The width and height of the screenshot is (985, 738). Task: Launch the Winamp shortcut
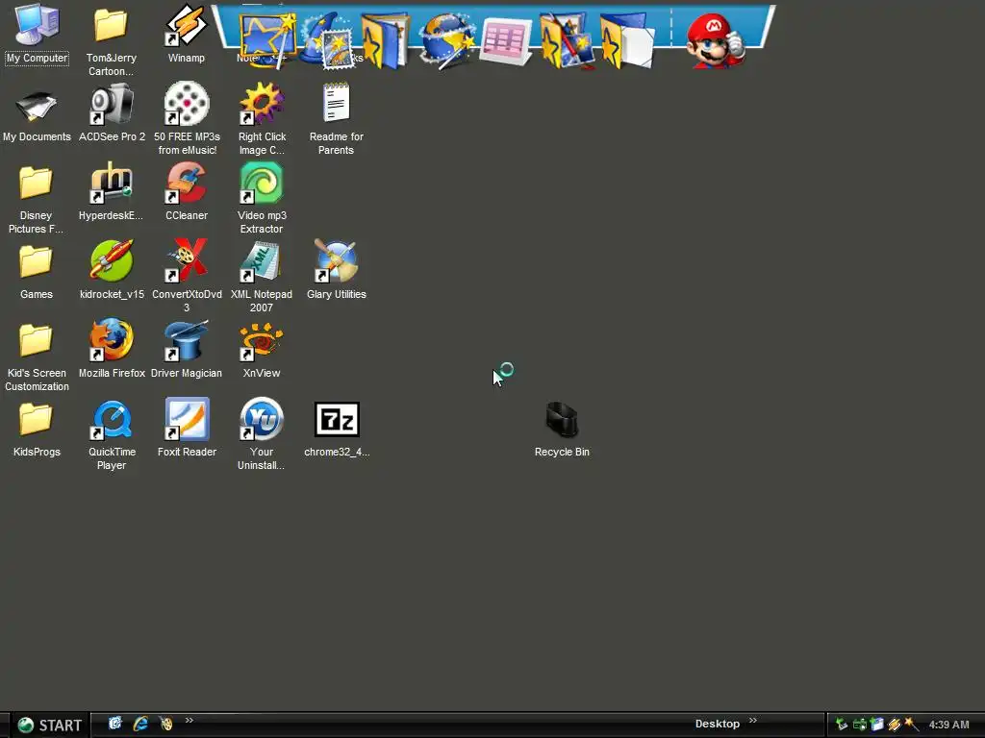pyautogui.click(x=186, y=34)
